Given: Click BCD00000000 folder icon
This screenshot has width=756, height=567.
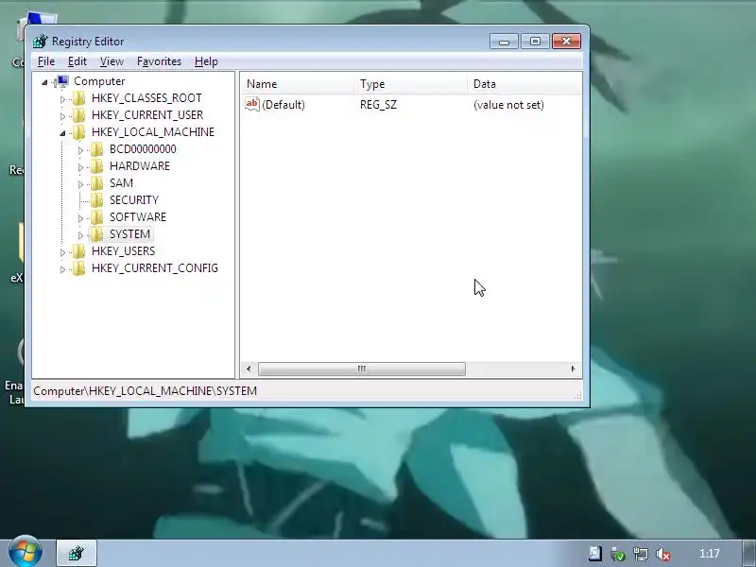Looking at the screenshot, I should (x=97, y=149).
